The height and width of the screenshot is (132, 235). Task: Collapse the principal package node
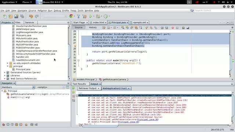coord(8,66)
